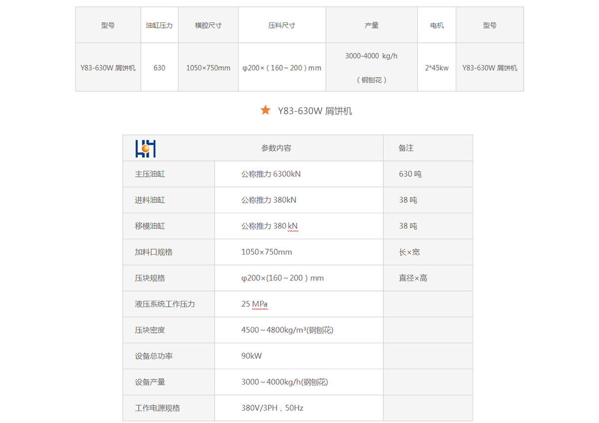This screenshot has width=599, height=423.
Task: Select the 4500～4800kg/m³ density value
Action: 287,330
